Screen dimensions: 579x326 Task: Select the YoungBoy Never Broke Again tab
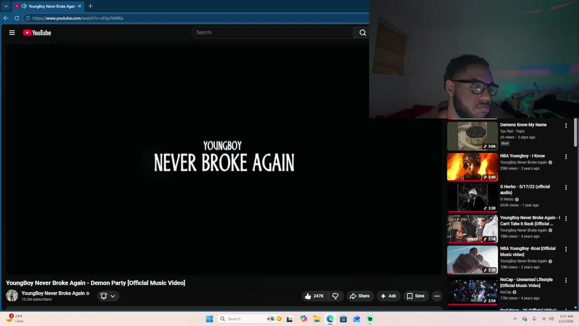[48, 6]
